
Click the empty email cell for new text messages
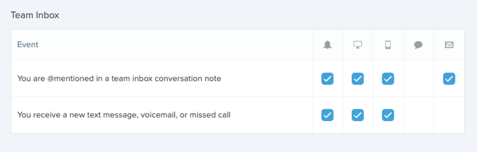click(449, 115)
